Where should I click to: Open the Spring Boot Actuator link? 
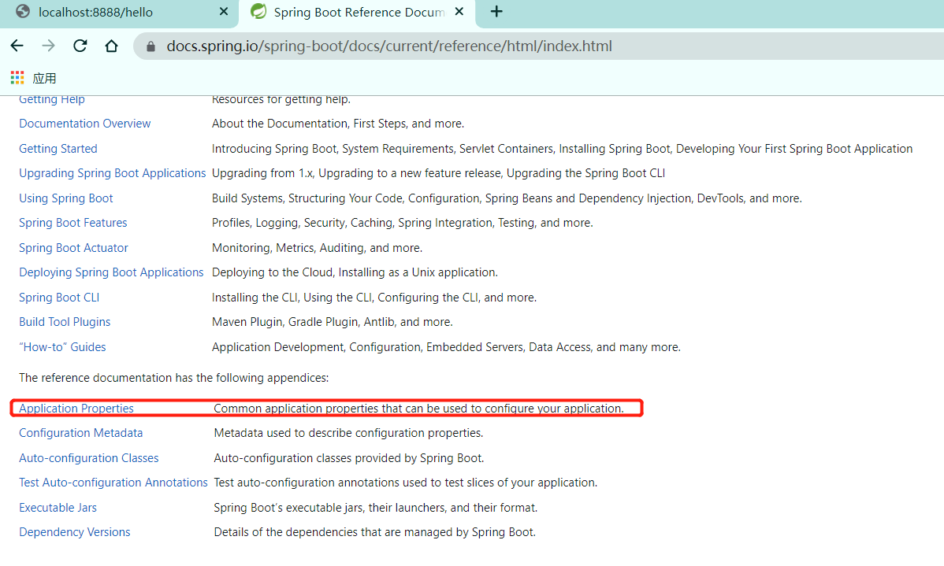[x=73, y=248]
